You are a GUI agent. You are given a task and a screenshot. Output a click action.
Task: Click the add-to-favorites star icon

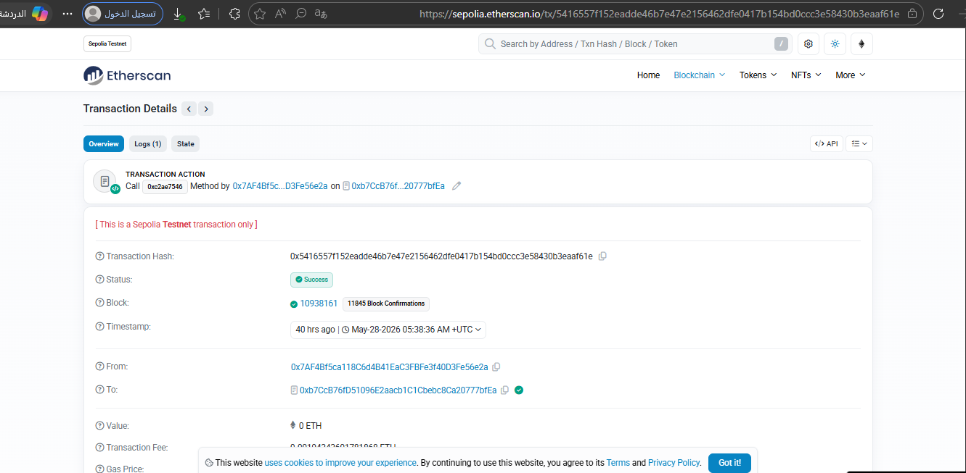click(260, 14)
